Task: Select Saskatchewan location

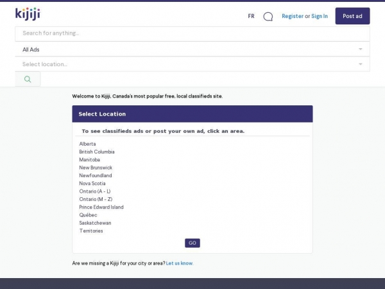Action: 95,223
